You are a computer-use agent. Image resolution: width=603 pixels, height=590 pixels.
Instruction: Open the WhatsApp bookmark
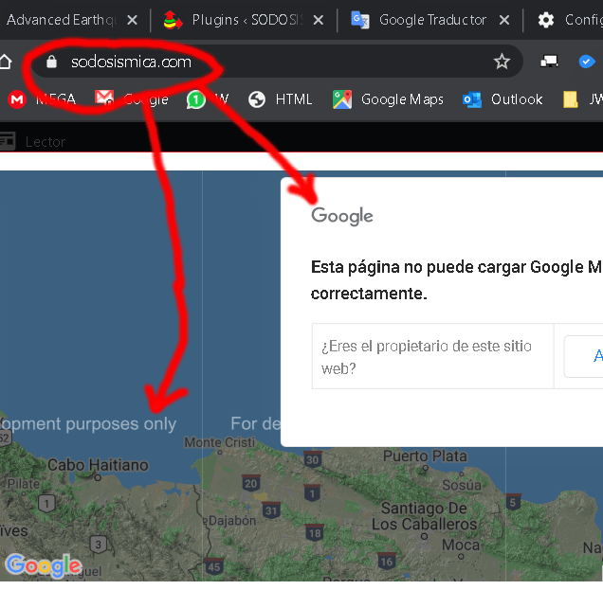click(x=208, y=99)
